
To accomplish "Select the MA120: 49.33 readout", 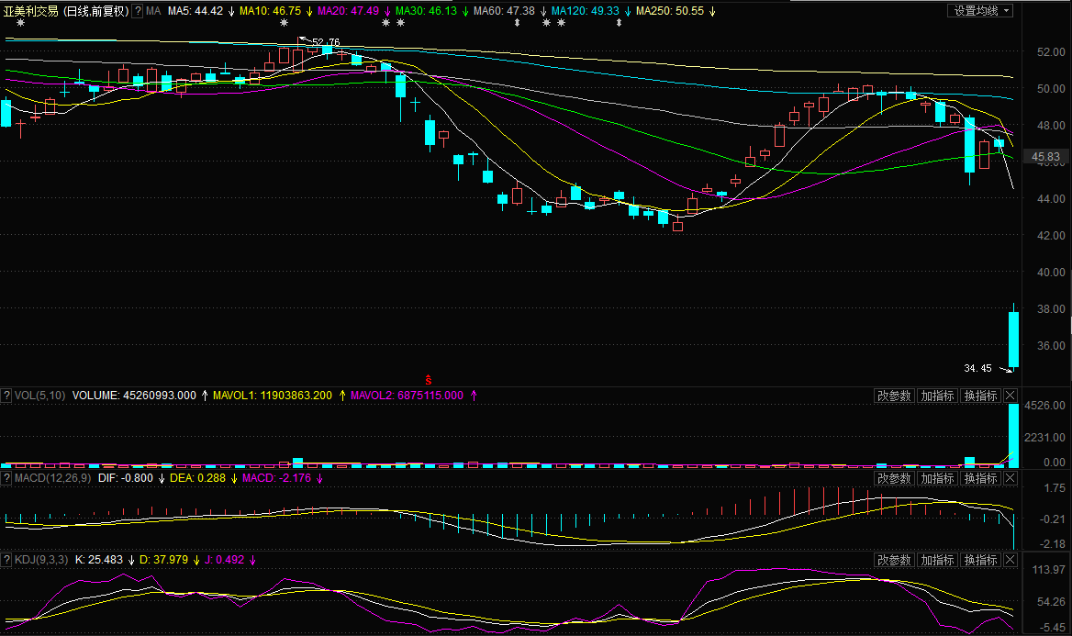I will click(x=586, y=11).
